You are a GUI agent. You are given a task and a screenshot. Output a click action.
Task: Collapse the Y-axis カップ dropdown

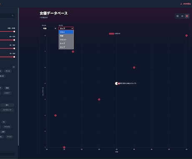click(66, 28)
